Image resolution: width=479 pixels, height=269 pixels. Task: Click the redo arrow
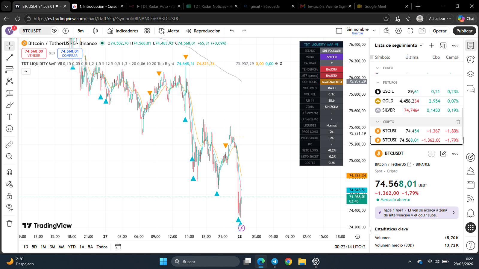[244, 31]
